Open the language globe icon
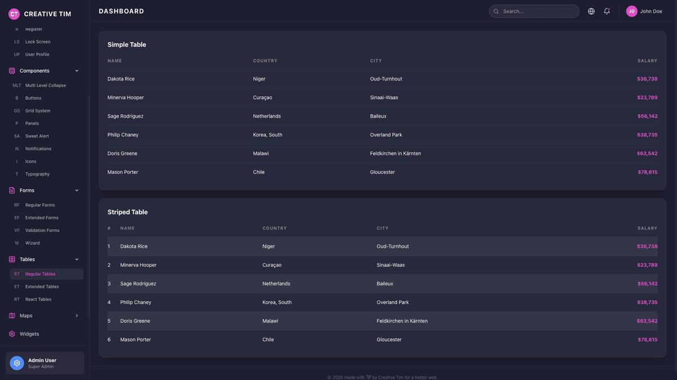The width and height of the screenshot is (677, 380). click(x=591, y=11)
